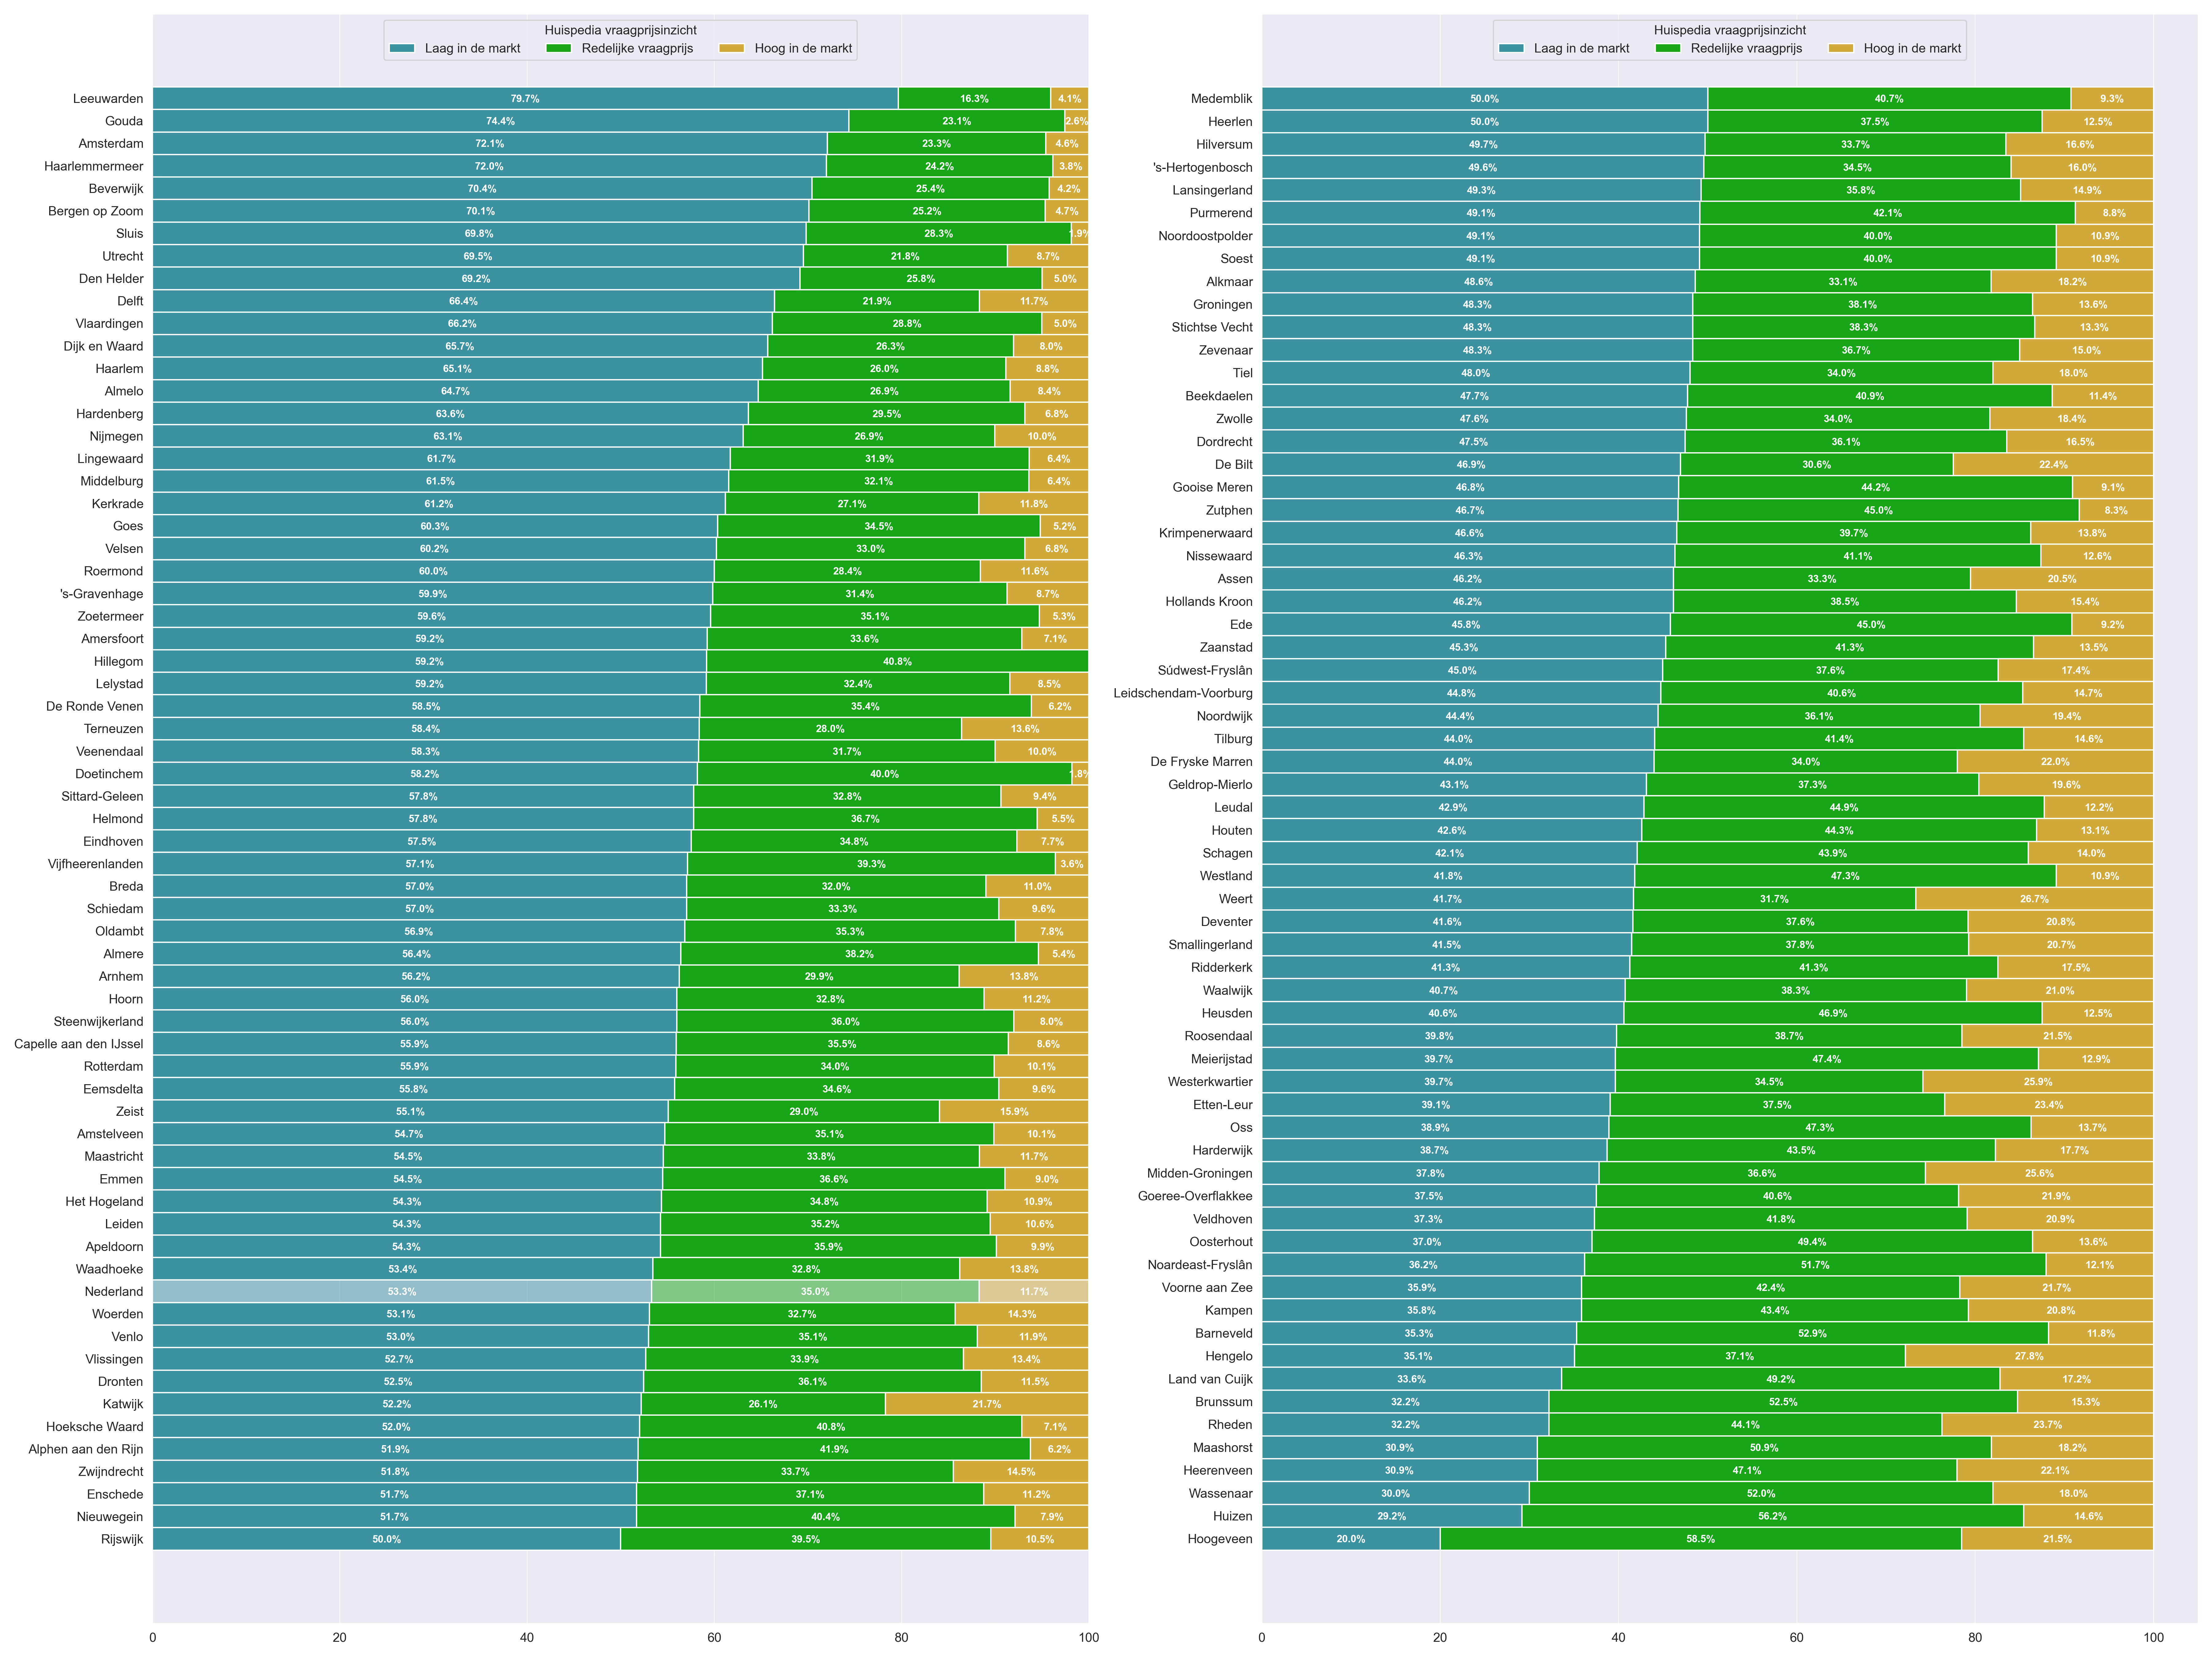
Task: Click the Stichtse Vecht label
Action: [x=1212, y=327]
